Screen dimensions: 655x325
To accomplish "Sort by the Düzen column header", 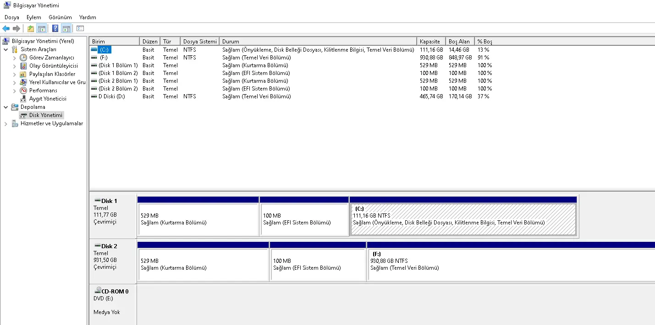I will (x=150, y=41).
